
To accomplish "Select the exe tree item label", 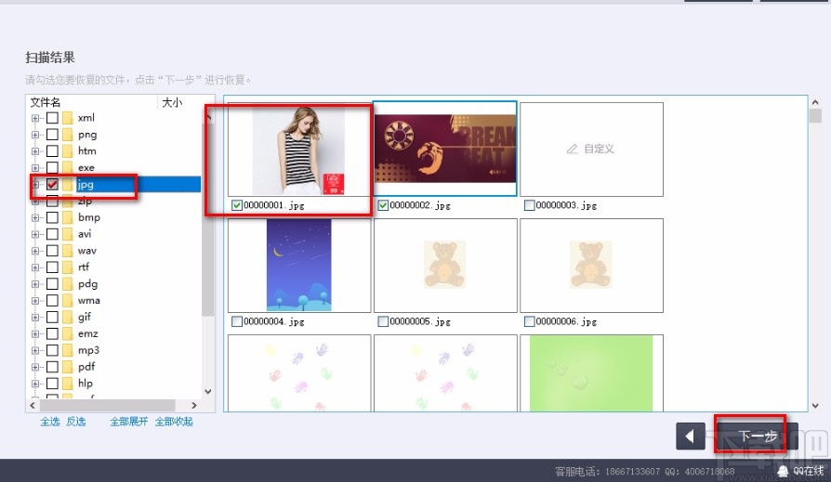I will pos(86,168).
